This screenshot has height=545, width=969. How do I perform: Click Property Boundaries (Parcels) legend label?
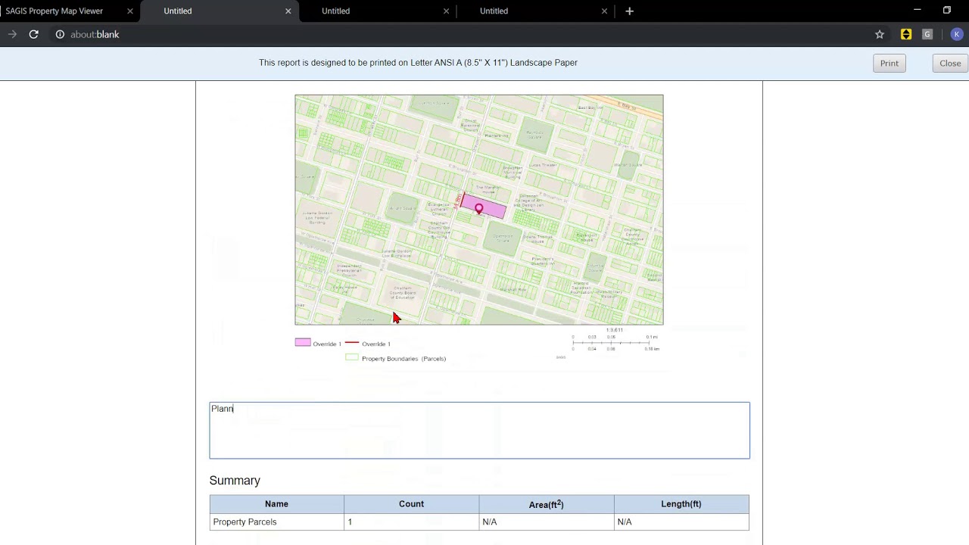pos(403,359)
